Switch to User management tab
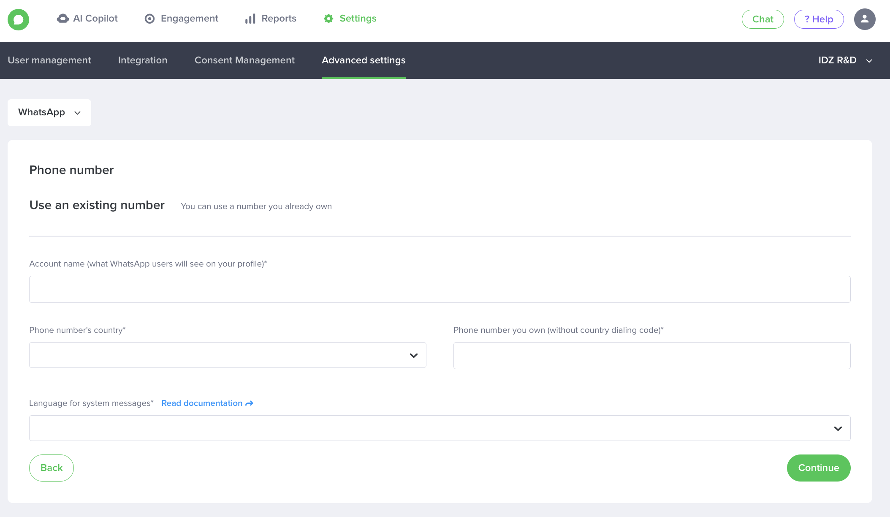The image size is (890, 517). coord(49,60)
